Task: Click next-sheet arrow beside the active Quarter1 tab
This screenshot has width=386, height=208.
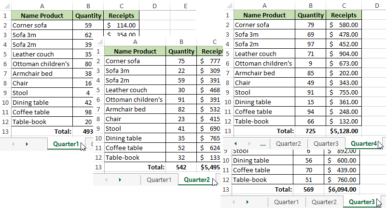Action: point(26,144)
